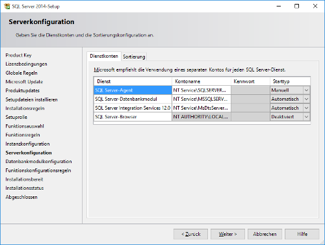Click Installationsregeln in the step list

pos(25,109)
